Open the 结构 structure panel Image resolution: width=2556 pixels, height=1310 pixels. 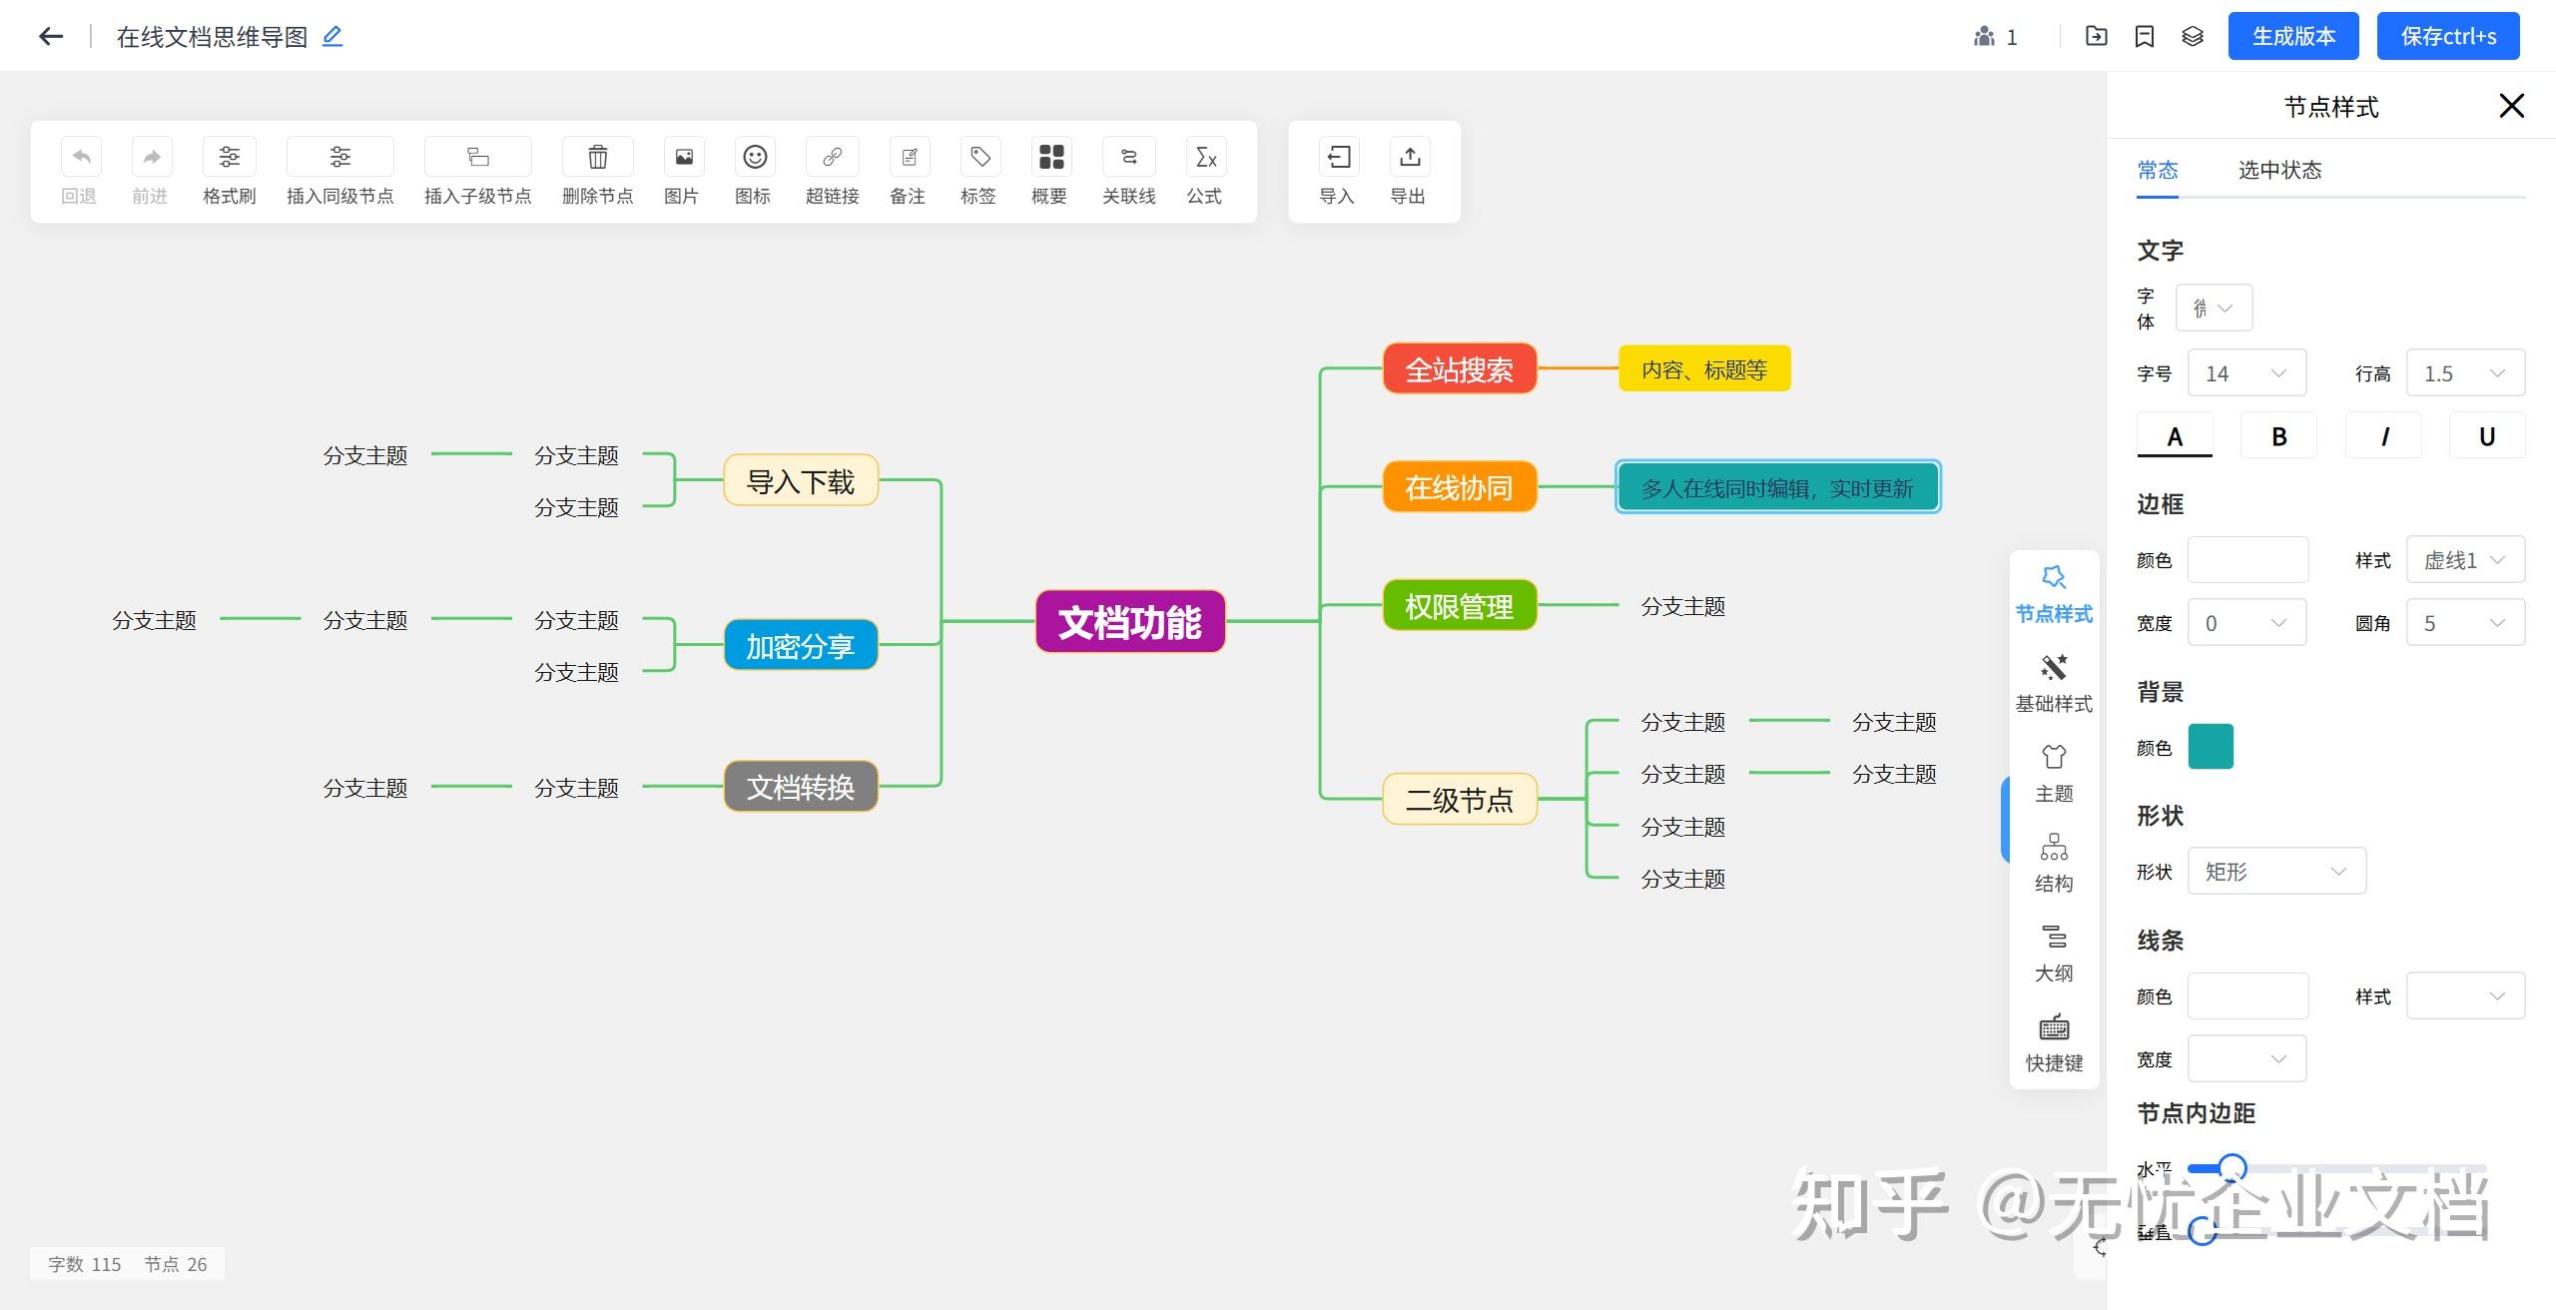[x=2054, y=861]
